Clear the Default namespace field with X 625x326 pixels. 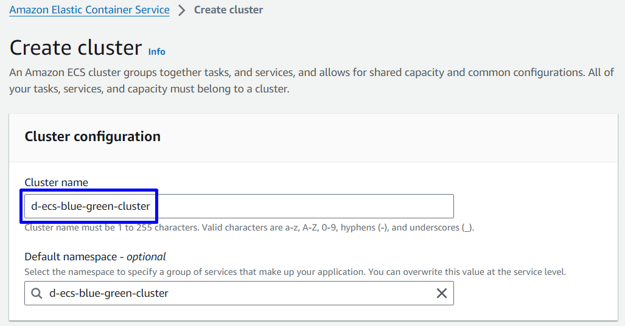tap(441, 293)
